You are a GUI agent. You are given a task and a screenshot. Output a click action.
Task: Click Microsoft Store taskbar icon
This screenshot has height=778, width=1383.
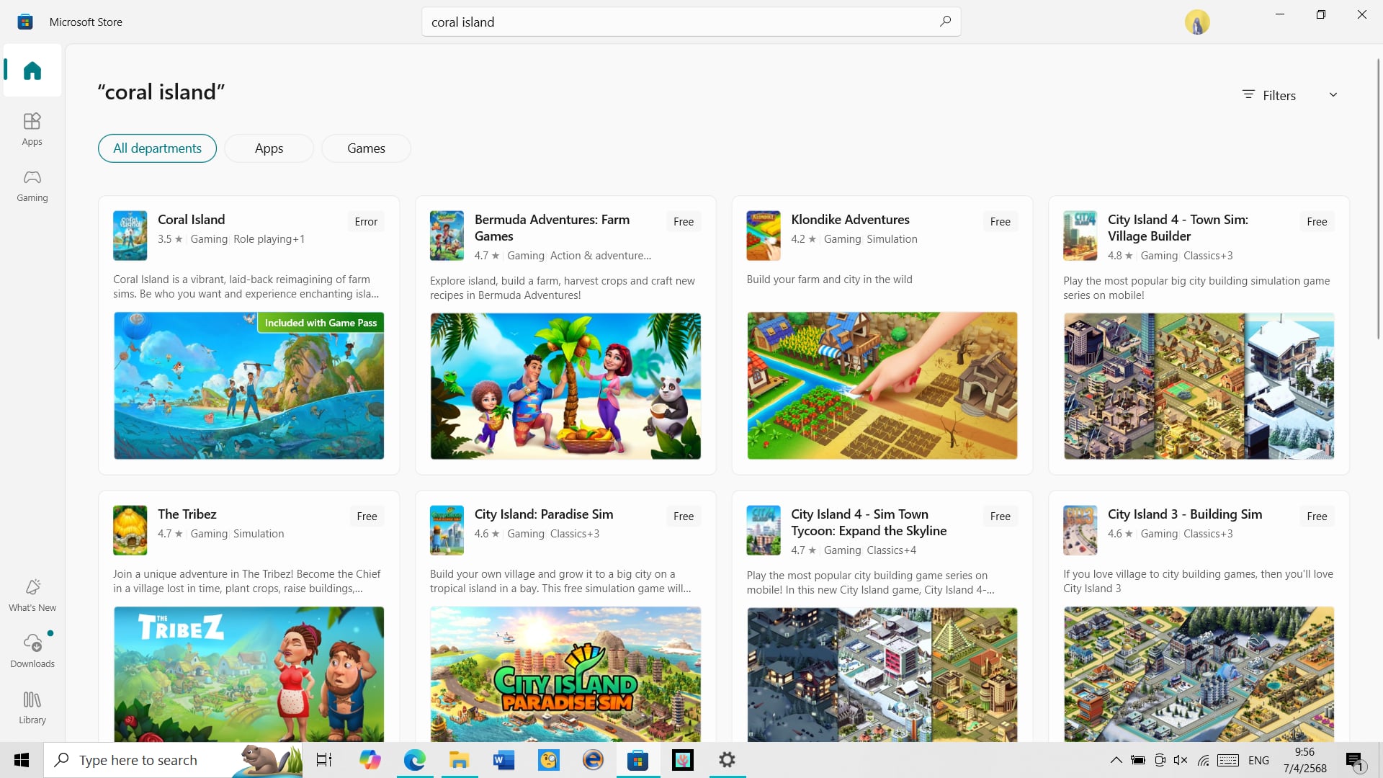(637, 760)
